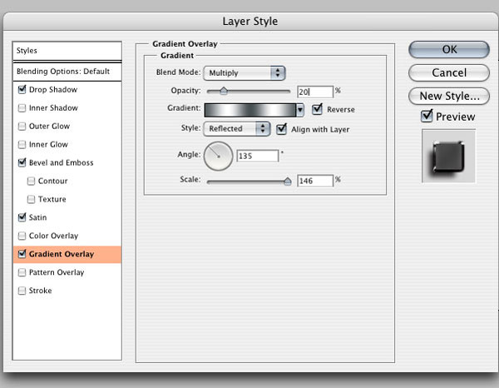Enable the Stroke checkbox
This screenshot has height=388, width=499.
pos(22,291)
